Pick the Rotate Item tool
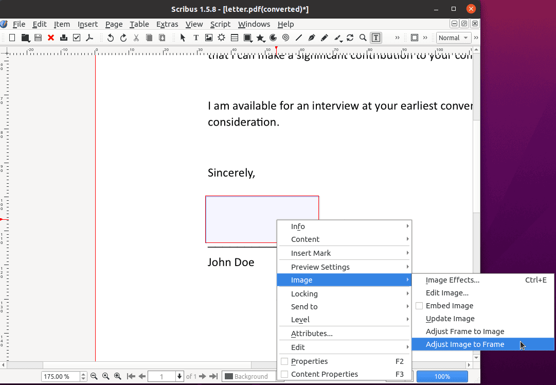 point(350,38)
